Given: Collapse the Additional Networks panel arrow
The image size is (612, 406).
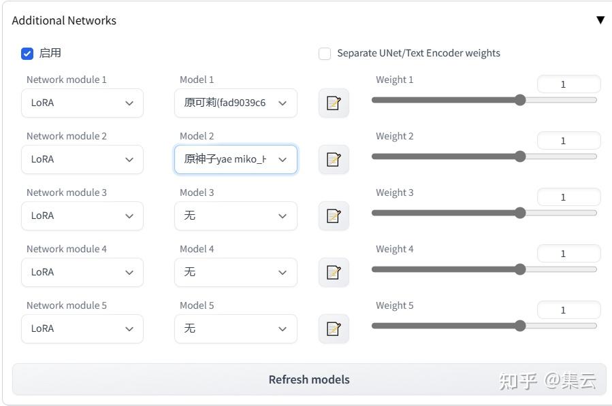Looking at the screenshot, I should tap(600, 20).
